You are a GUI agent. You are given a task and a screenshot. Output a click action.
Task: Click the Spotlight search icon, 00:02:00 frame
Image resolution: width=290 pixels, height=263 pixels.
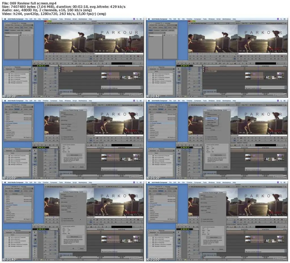(281, 182)
